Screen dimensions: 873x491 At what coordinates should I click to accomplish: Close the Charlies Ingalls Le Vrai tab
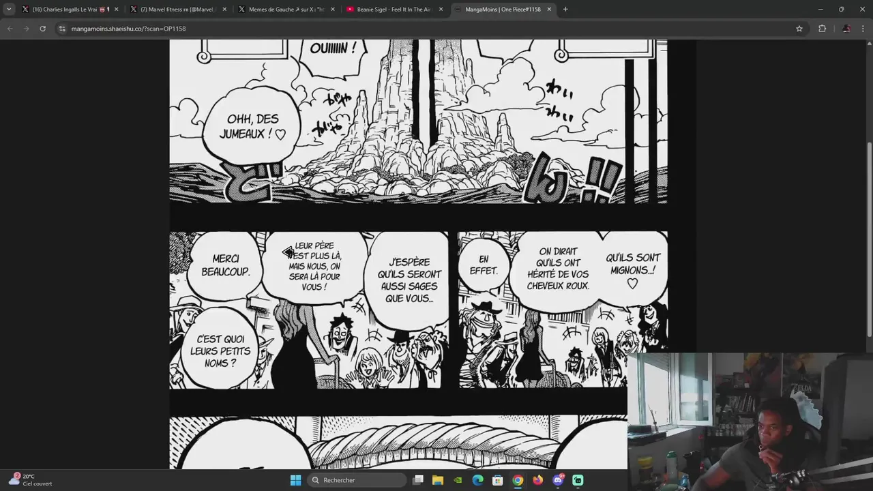point(116,10)
